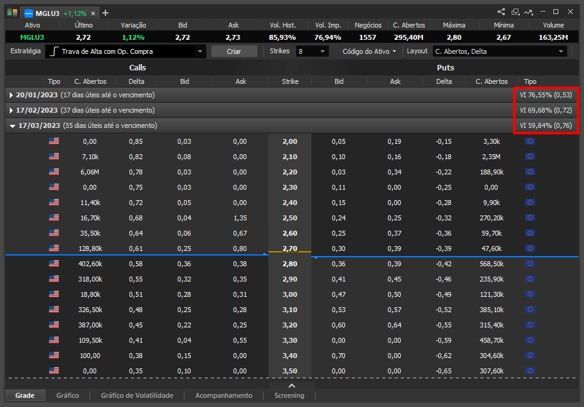584x407 pixels.
Task: Click put open interest 2,35M
Action: point(491,157)
